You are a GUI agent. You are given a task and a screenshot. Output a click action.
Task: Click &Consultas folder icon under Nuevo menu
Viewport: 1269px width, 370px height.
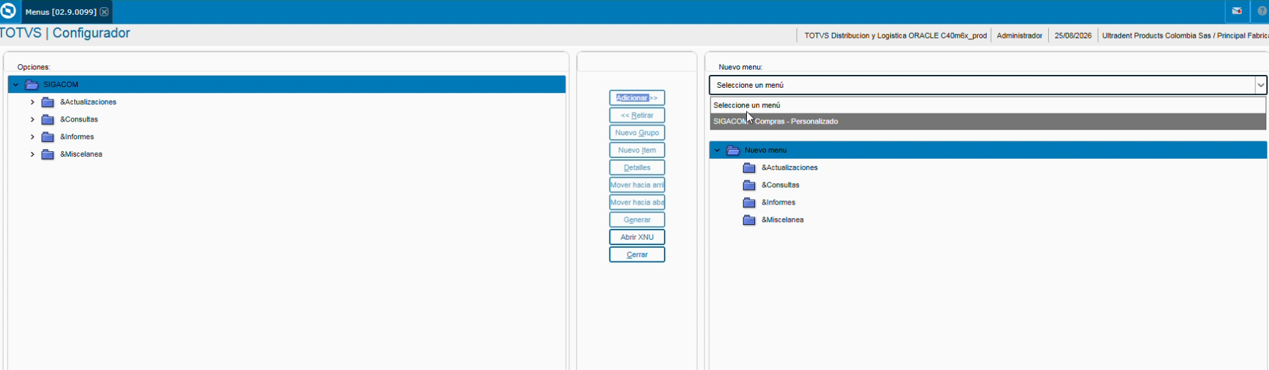(x=749, y=185)
